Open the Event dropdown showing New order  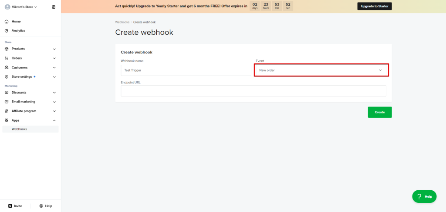coord(321,70)
